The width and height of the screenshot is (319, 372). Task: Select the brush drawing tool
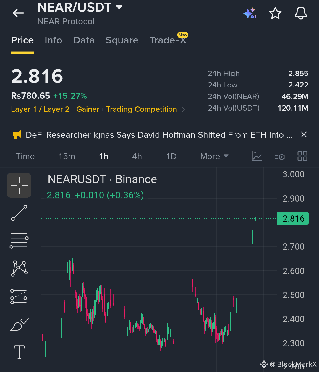click(20, 324)
